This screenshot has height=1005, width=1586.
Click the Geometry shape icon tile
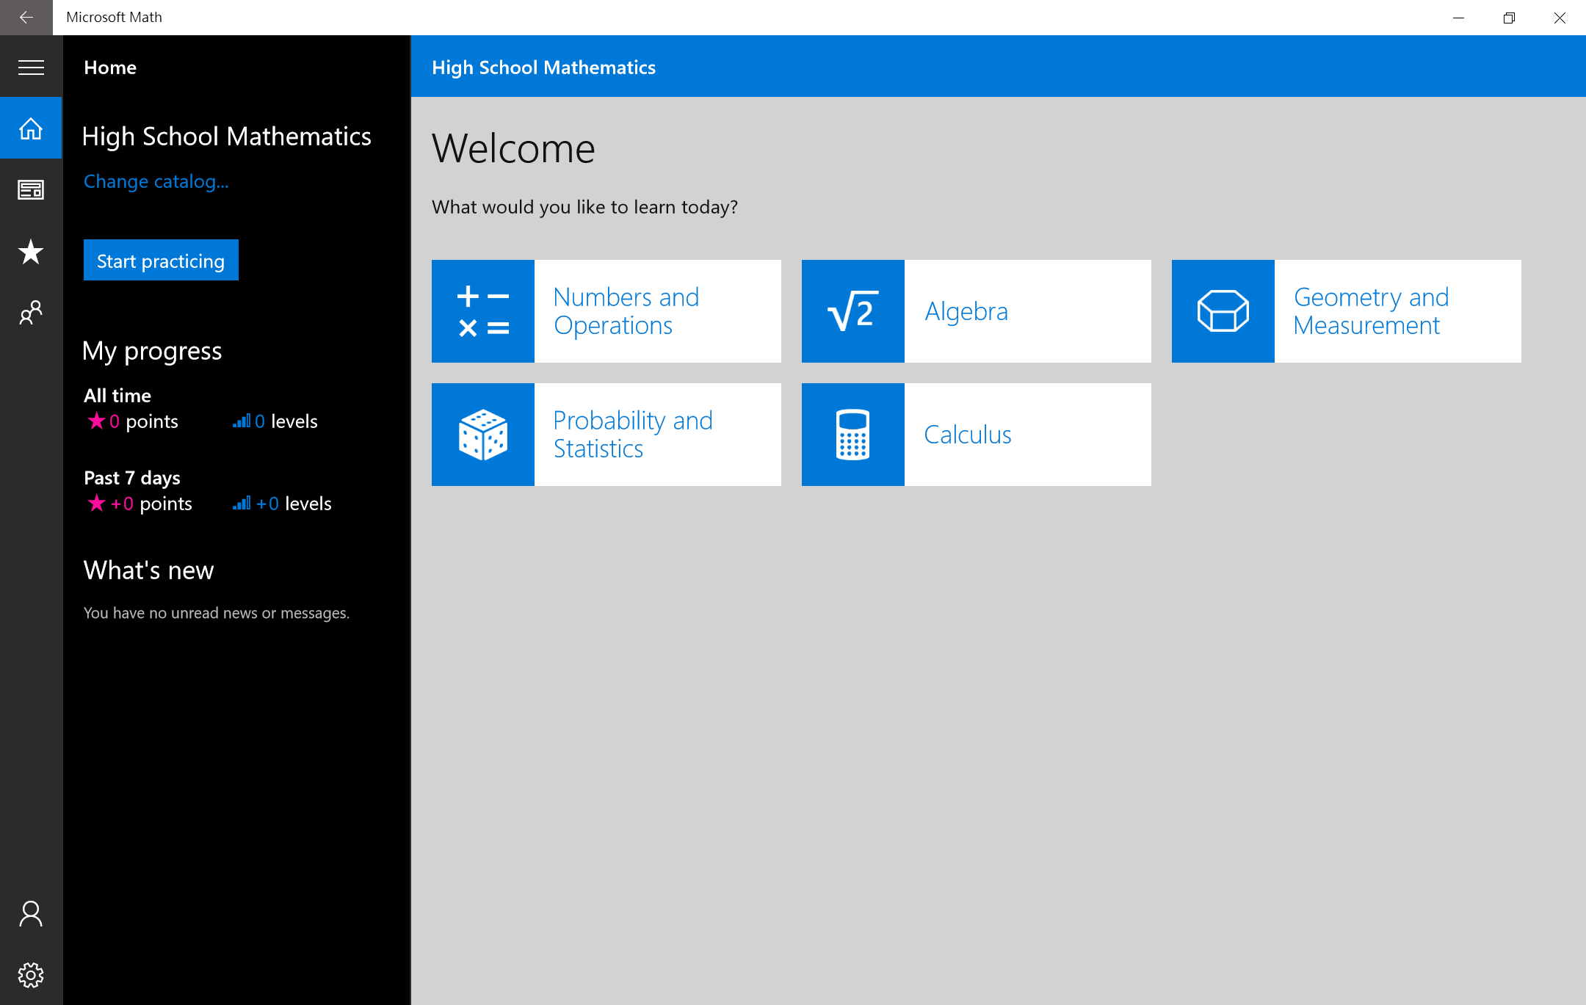coord(1223,311)
